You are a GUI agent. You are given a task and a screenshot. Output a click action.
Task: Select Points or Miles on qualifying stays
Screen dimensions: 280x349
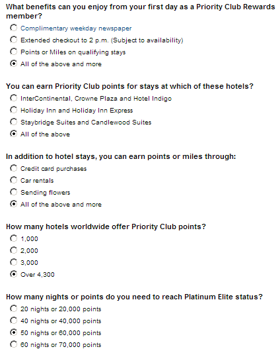click(13, 52)
